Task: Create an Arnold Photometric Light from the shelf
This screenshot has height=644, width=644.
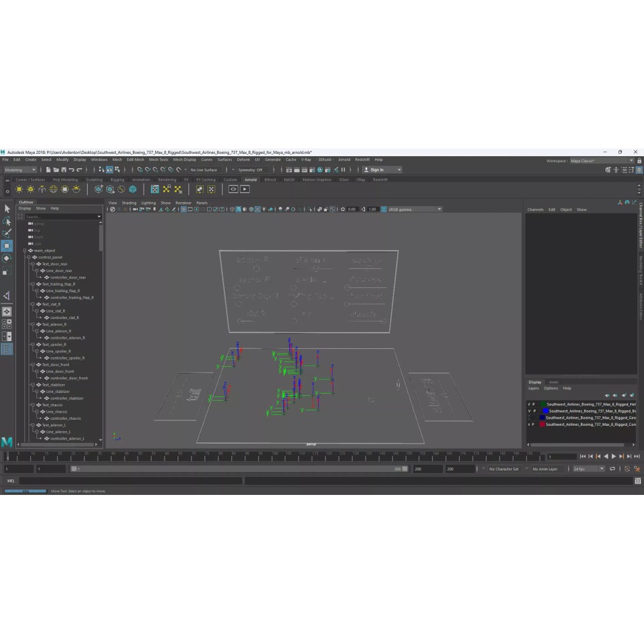Action: point(42,190)
